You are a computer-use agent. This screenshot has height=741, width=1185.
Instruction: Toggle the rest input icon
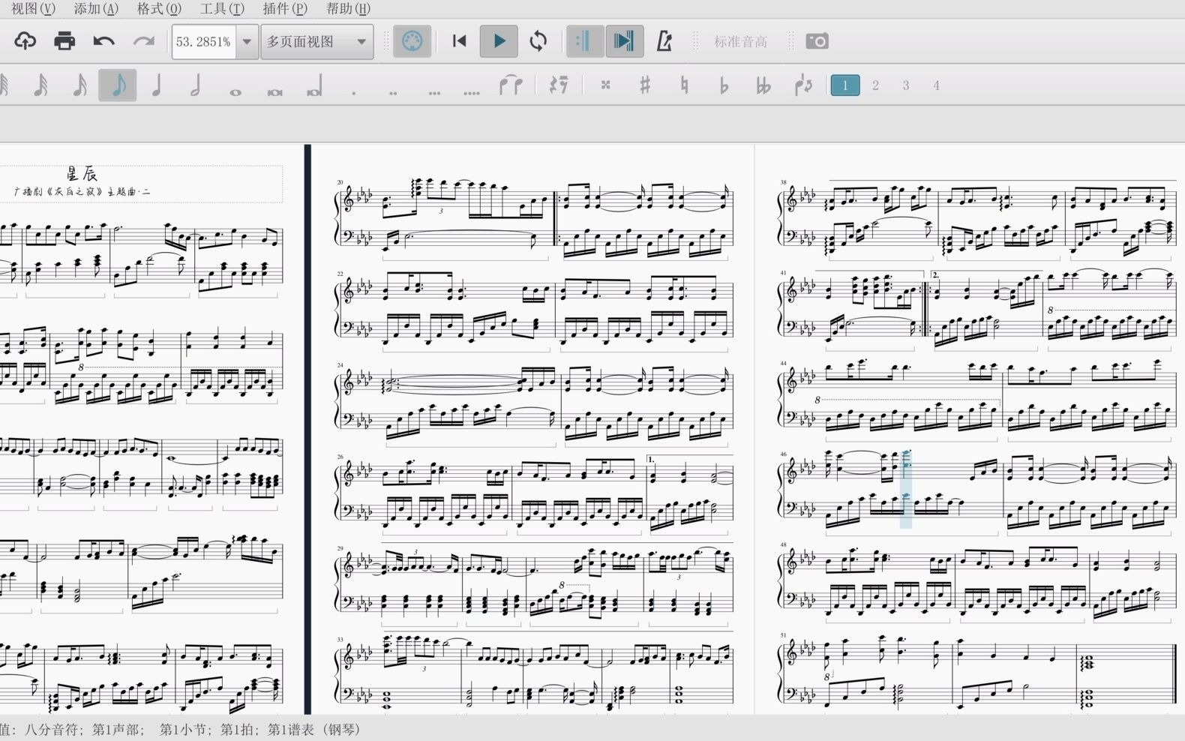(559, 85)
